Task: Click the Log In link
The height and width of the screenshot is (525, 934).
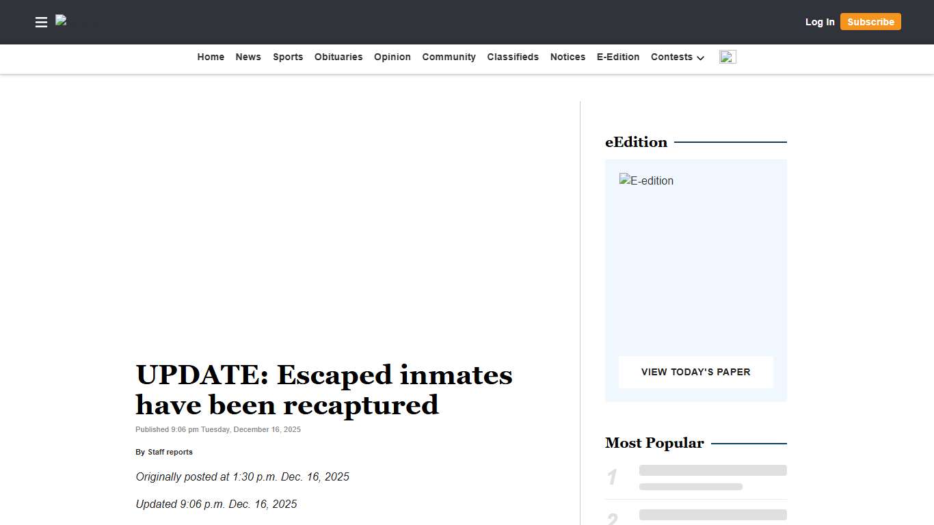Action: [820, 22]
